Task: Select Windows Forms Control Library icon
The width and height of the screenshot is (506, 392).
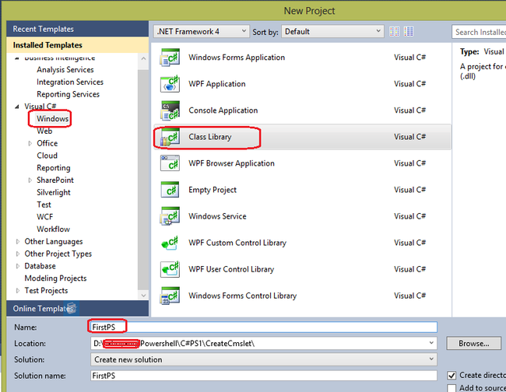Action: [x=170, y=296]
